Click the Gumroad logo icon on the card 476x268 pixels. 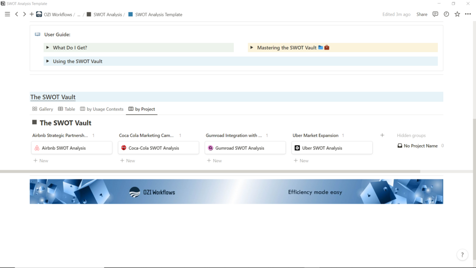pyautogui.click(x=210, y=148)
